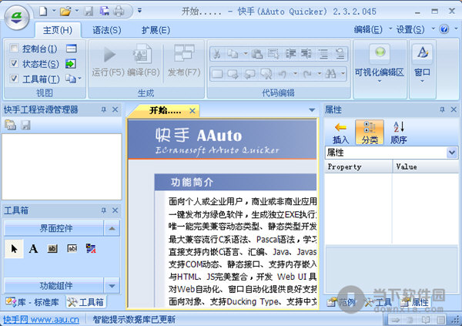
Task: Switch to the 主页(H) ribbon tab
Action: 57,30
